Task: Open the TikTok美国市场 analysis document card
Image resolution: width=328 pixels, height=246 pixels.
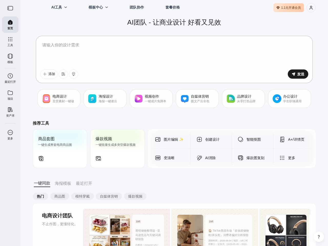Action: pos(229,230)
